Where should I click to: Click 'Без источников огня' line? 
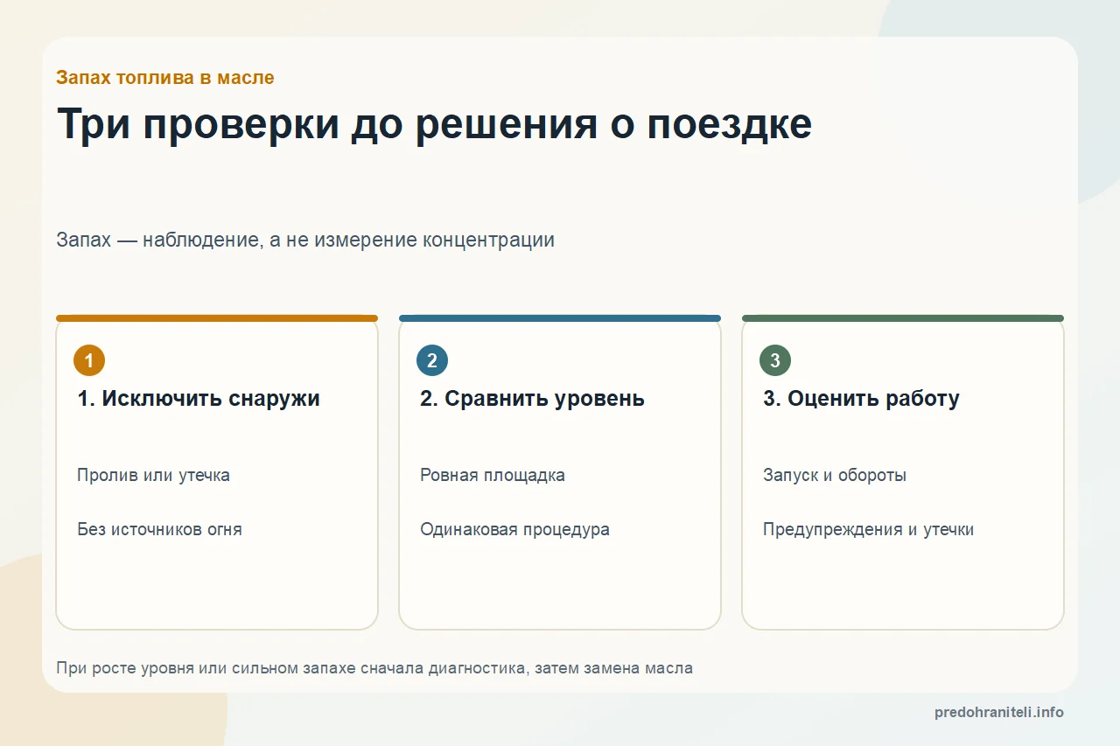tap(159, 530)
